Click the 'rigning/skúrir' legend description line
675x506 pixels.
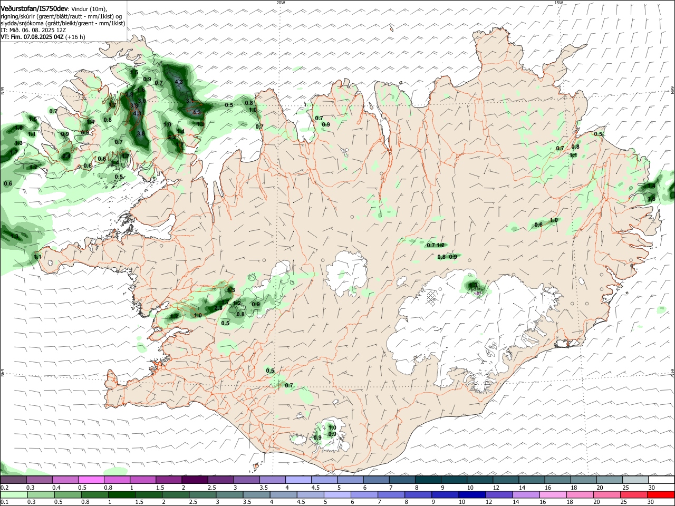(61, 16)
